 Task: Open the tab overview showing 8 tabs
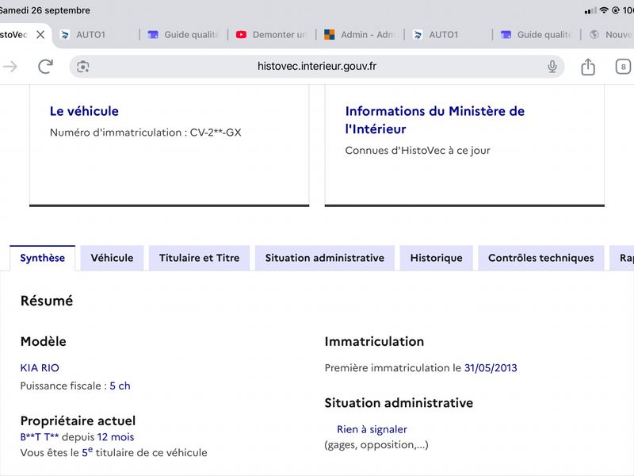[623, 67]
